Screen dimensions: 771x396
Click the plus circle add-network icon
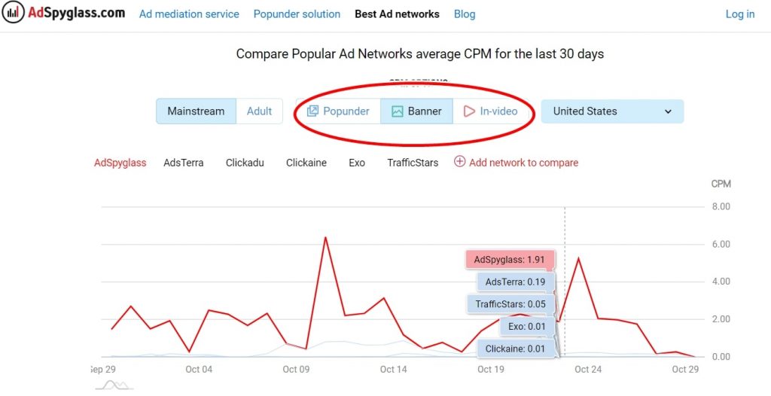[459, 162]
